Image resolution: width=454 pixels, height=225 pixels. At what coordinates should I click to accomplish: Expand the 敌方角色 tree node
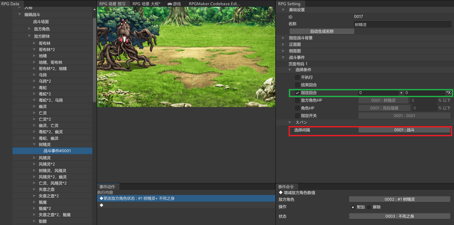pyautogui.click(x=29, y=29)
